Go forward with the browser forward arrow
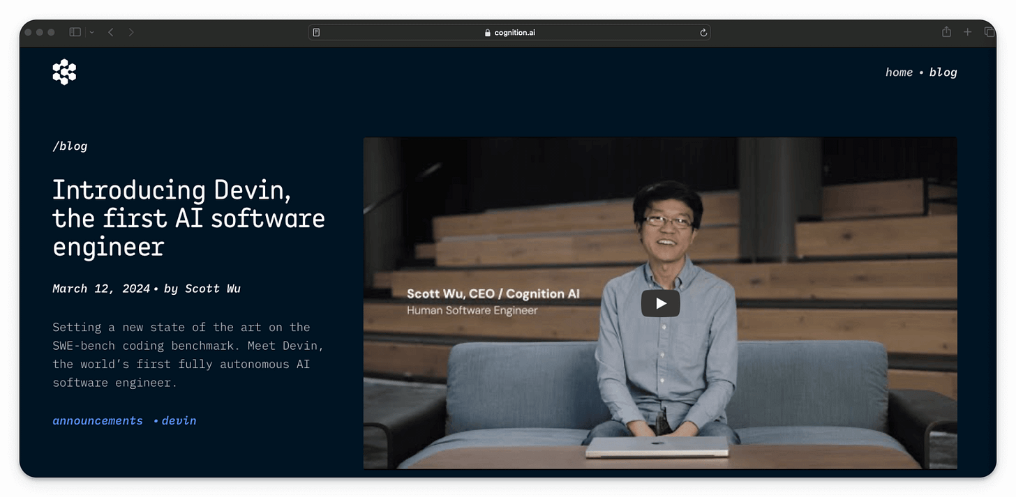 (x=131, y=32)
